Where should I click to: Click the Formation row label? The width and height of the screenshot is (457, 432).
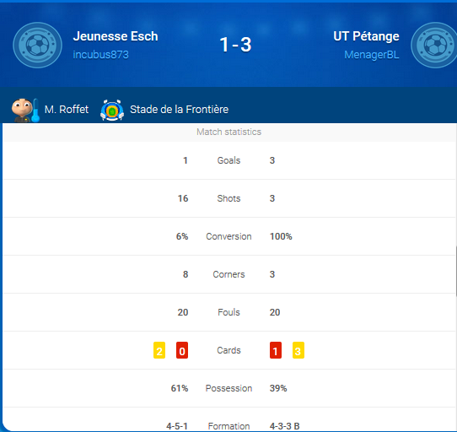[x=228, y=426]
